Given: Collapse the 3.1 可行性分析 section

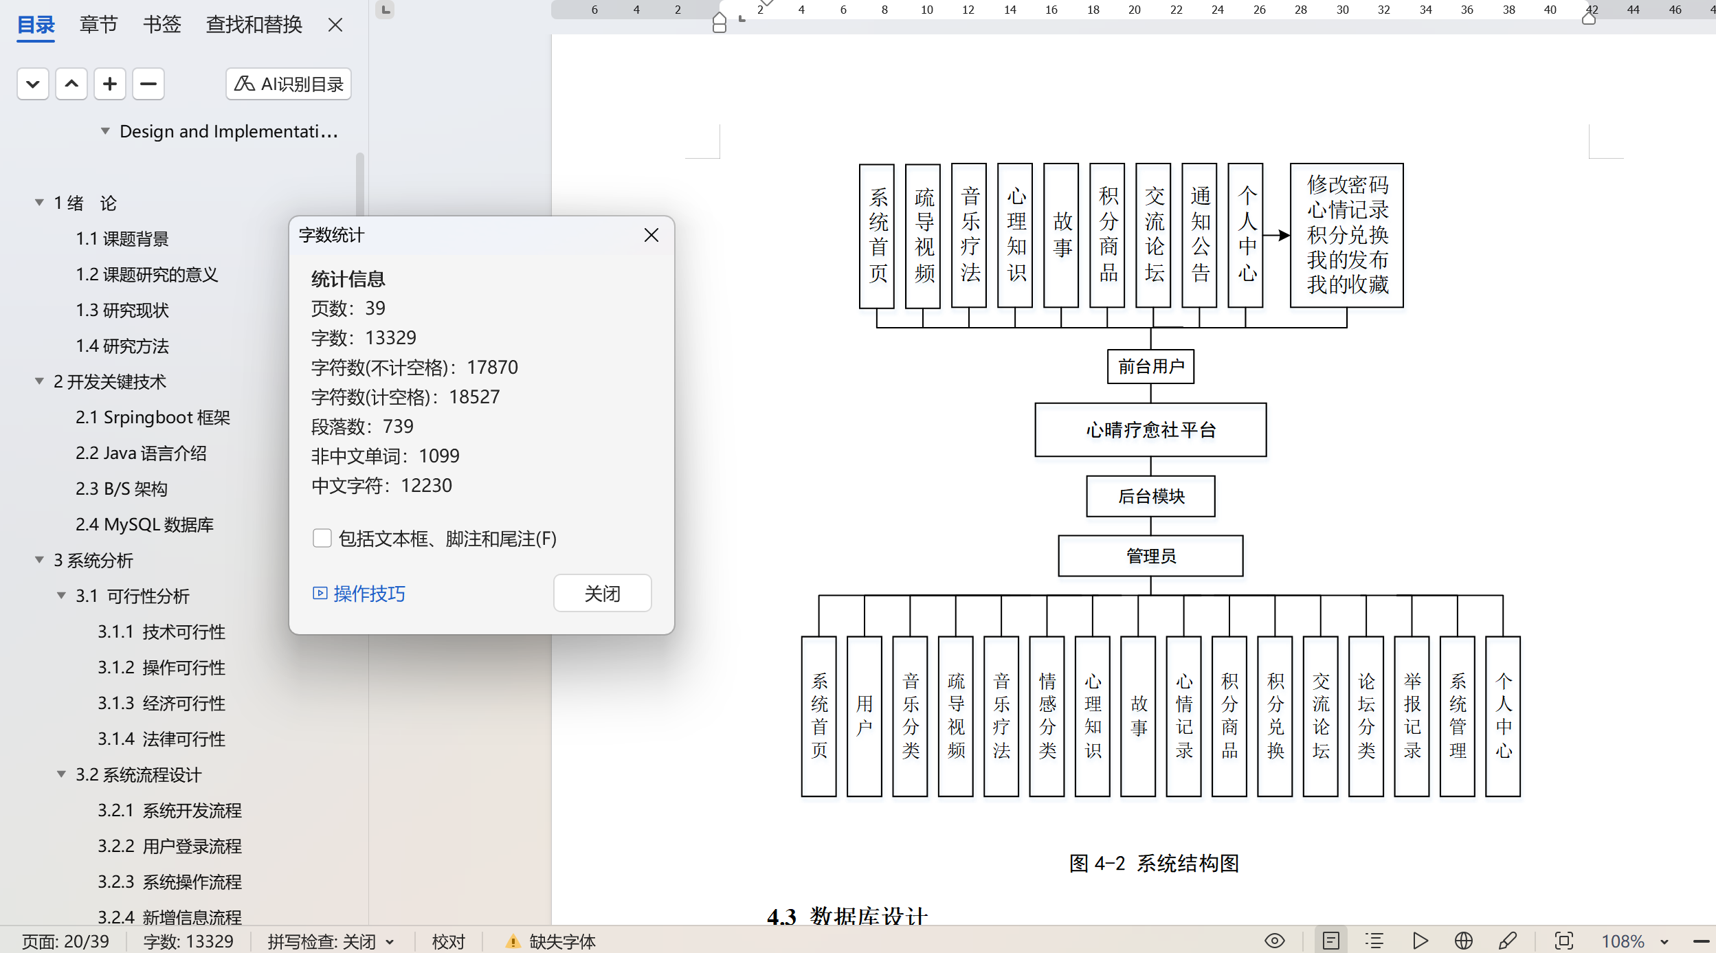Looking at the screenshot, I should tap(61, 596).
